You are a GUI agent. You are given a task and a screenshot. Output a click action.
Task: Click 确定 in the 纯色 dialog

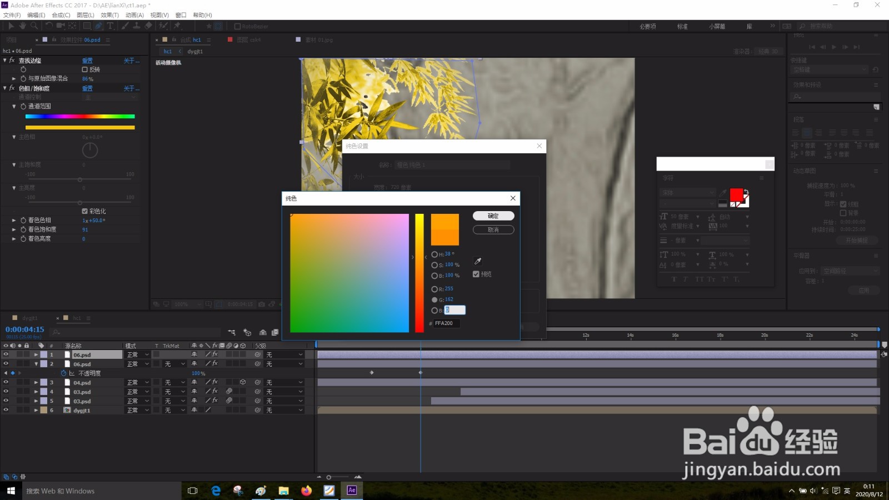point(493,216)
